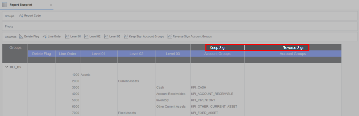
Task: Click the Report Code group icon
Action: (x=21, y=16)
